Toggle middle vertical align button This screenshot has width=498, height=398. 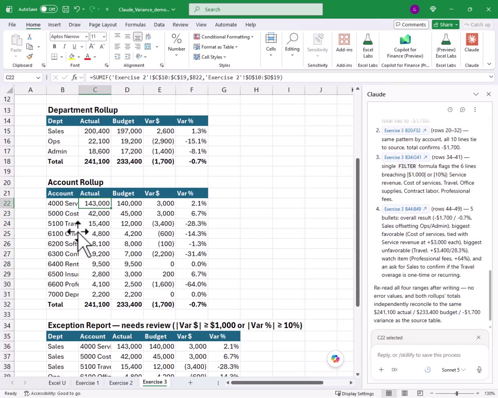[x=128, y=36]
